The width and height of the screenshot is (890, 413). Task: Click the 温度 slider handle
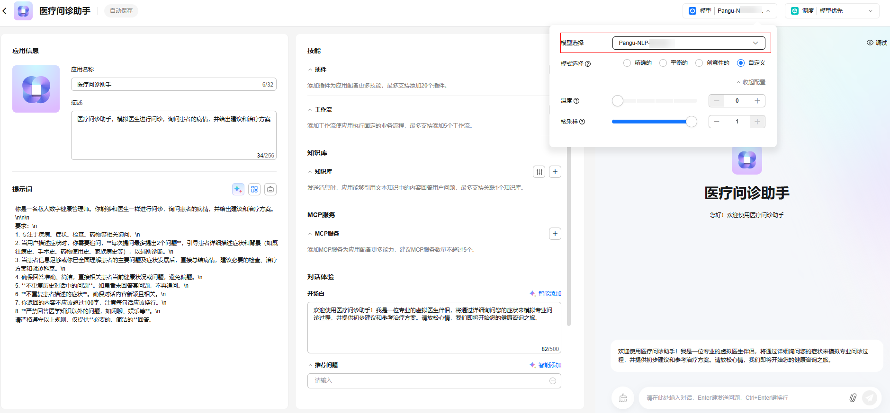[618, 101]
